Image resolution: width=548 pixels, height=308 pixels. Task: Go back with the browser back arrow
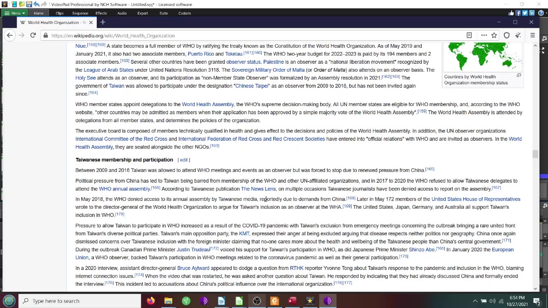pos(10,36)
